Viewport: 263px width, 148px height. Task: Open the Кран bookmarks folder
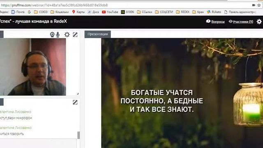tap(198, 12)
